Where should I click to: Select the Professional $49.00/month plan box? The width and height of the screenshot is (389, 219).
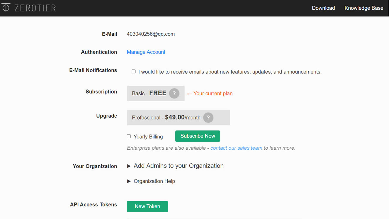(x=178, y=118)
